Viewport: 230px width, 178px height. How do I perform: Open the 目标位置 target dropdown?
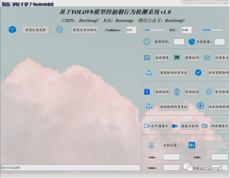(216, 145)
